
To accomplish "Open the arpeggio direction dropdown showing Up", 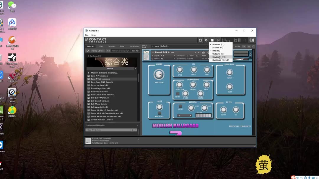I will pyautogui.click(x=184, y=115).
